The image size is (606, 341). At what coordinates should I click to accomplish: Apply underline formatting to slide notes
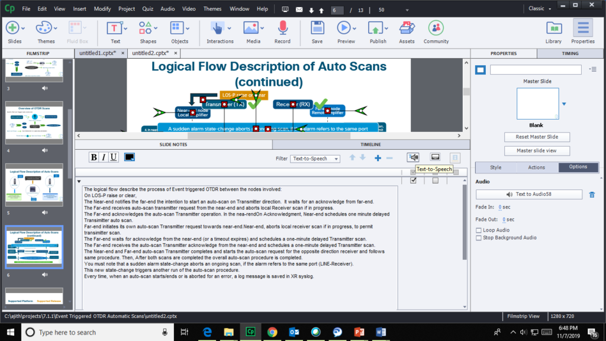[113, 157]
